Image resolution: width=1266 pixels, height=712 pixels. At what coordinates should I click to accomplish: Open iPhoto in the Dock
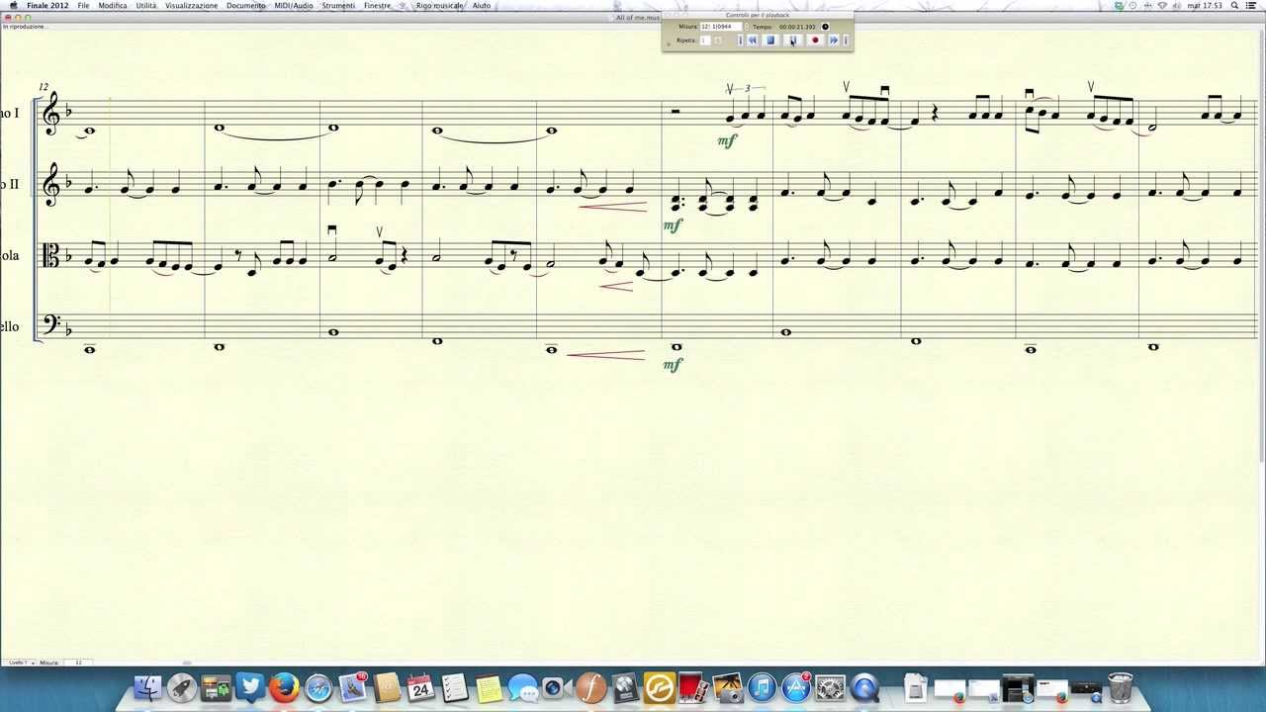tap(727, 687)
